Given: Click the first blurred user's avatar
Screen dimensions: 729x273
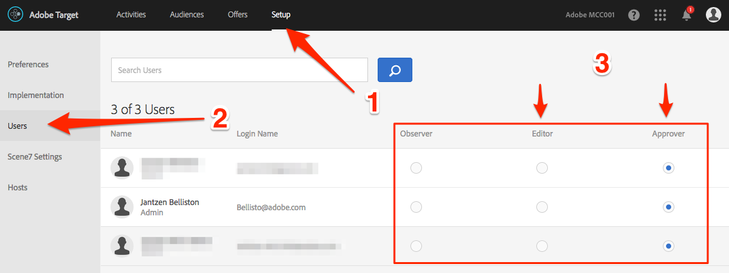Looking at the screenshot, I should pyautogui.click(x=122, y=167).
